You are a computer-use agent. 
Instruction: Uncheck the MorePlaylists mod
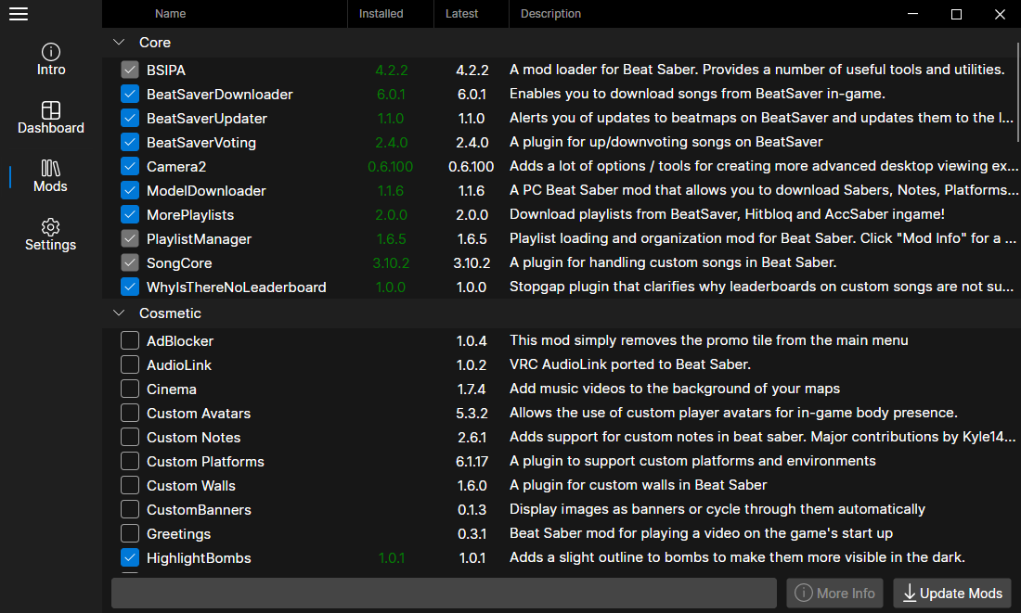coord(130,214)
